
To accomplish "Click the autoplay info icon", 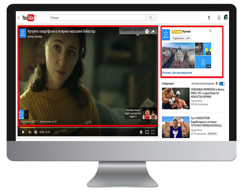I will pos(217,84).
